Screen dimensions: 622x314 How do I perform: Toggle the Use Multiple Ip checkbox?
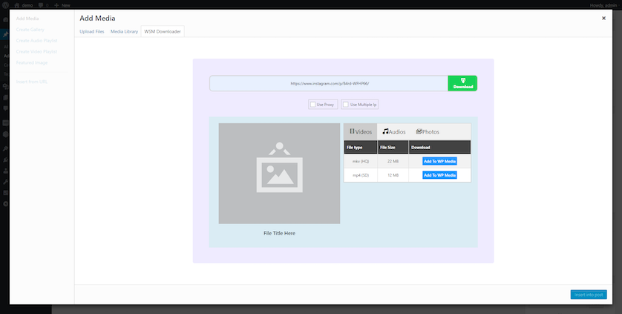pyautogui.click(x=346, y=105)
